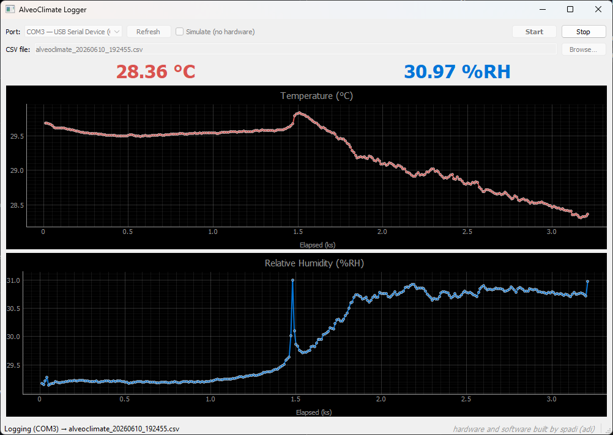Click the AlveoClimate Logger app icon
The width and height of the screenshot is (613, 435).
(x=10, y=9)
